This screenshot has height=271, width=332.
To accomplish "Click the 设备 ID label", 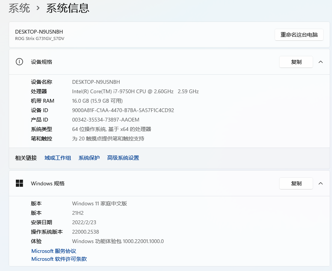I will pos(39,110).
